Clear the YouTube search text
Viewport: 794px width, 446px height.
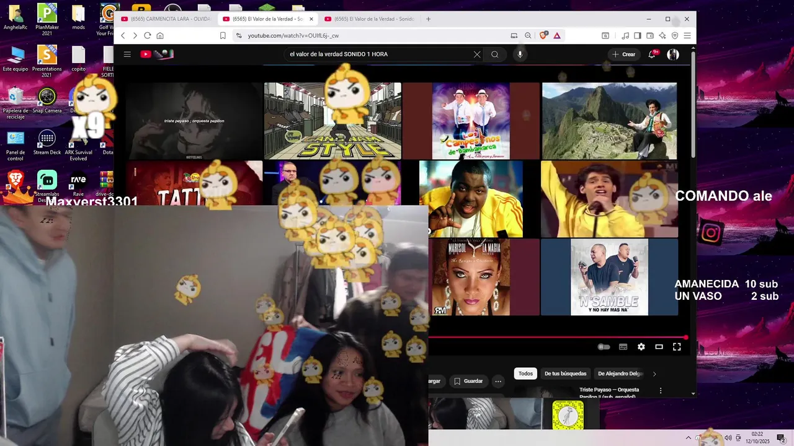coord(477,55)
